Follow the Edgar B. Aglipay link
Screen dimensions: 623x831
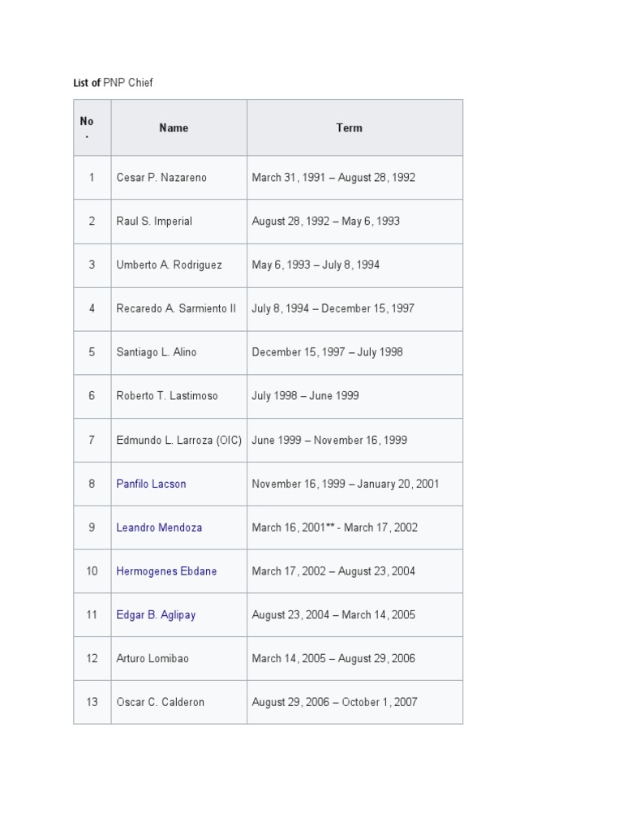[156, 615]
